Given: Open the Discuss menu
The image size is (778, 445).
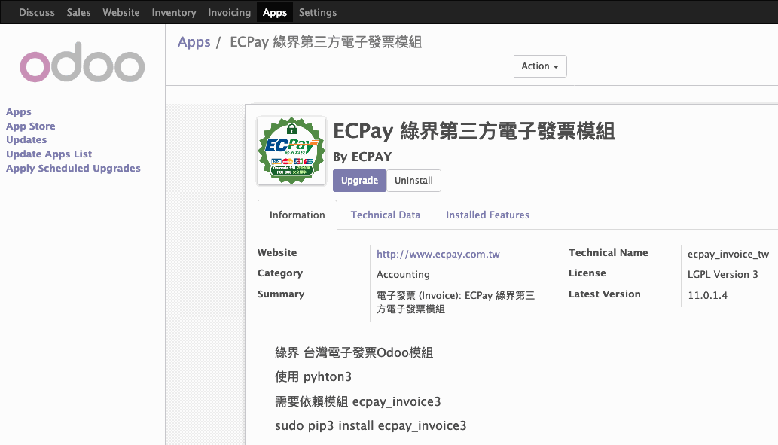Looking at the screenshot, I should pyautogui.click(x=37, y=12).
